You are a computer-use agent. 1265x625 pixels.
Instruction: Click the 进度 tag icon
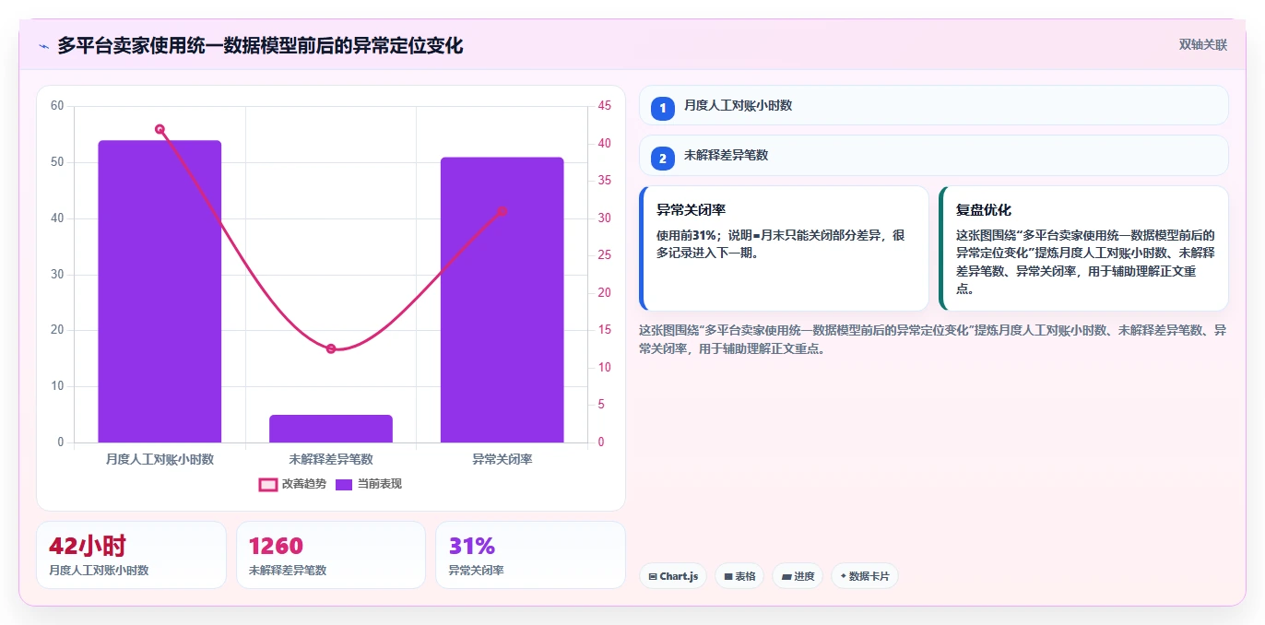(786, 576)
